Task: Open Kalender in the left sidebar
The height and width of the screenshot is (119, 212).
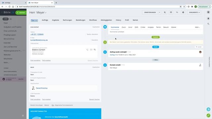Action: [7, 43]
